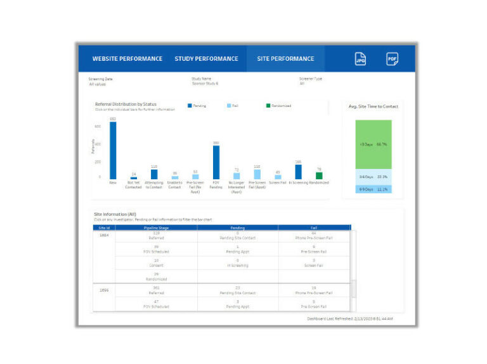The width and height of the screenshot is (487, 364).
Task: Select the Site Performance tab
Action: click(285, 59)
